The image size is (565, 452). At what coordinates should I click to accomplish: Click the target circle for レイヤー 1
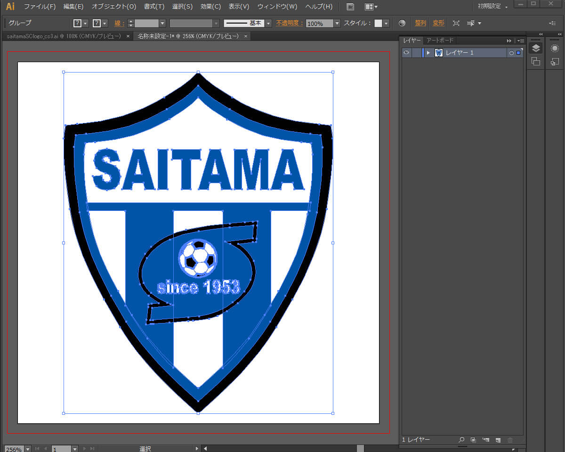(x=511, y=53)
